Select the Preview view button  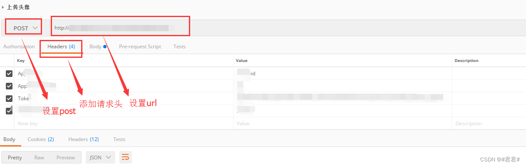66,157
